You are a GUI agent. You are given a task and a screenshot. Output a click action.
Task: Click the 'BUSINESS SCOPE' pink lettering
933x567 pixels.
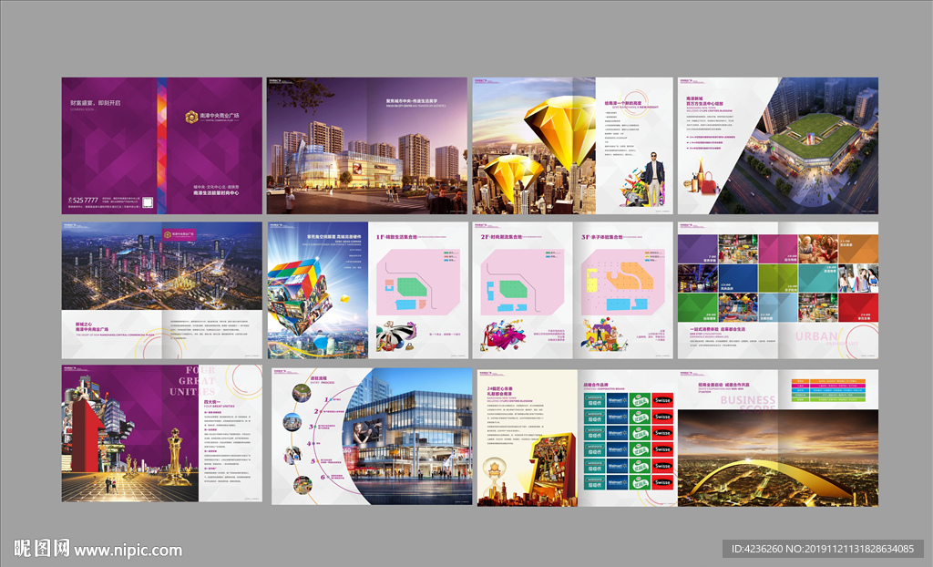(748, 403)
